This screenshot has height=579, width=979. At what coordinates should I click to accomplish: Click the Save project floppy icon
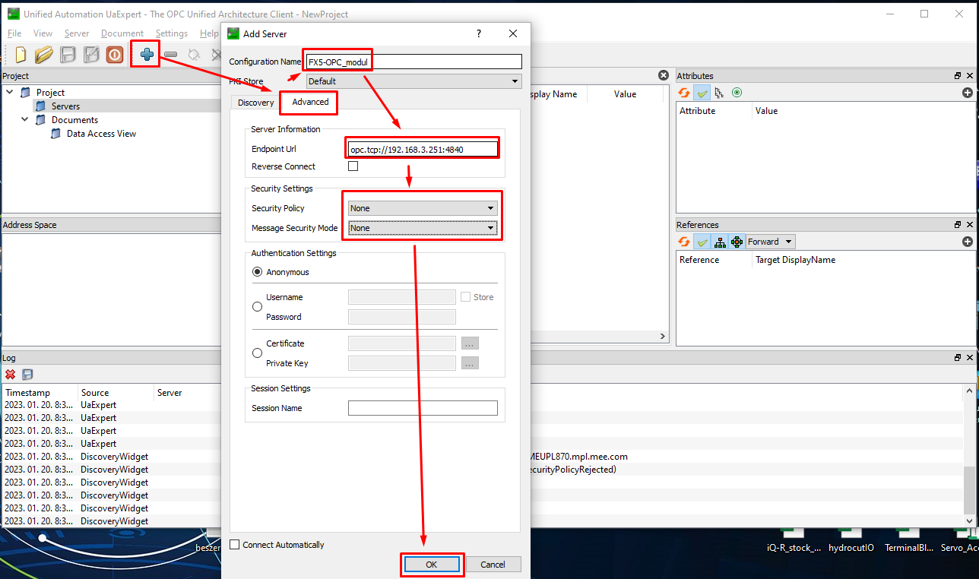68,55
